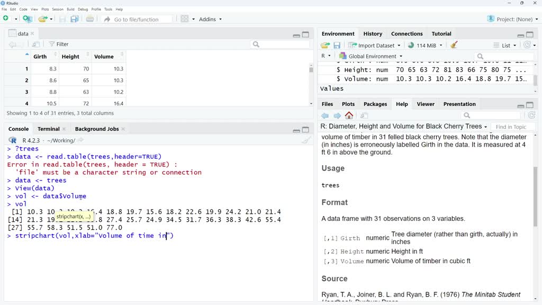Viewport: 542px width, 305px height.
Task: Minimize the Environment pane
Action: pyautogui.click(x=521, y=35)
